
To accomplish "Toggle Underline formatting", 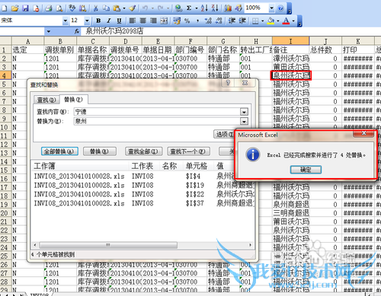I will pos(119,21).
